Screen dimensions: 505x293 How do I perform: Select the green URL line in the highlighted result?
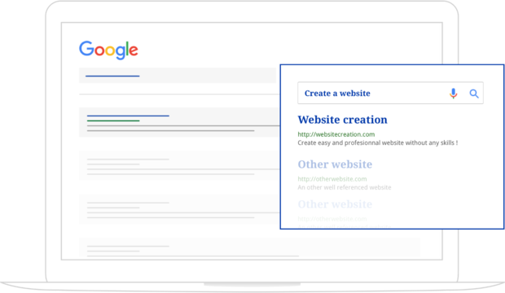113,120
